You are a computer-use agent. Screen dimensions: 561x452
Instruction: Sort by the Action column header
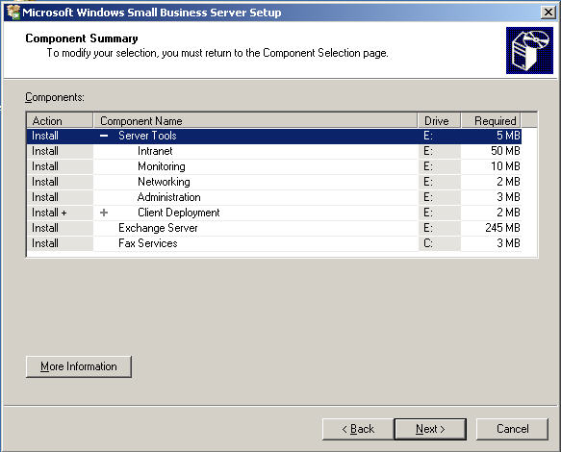[60, 121]
